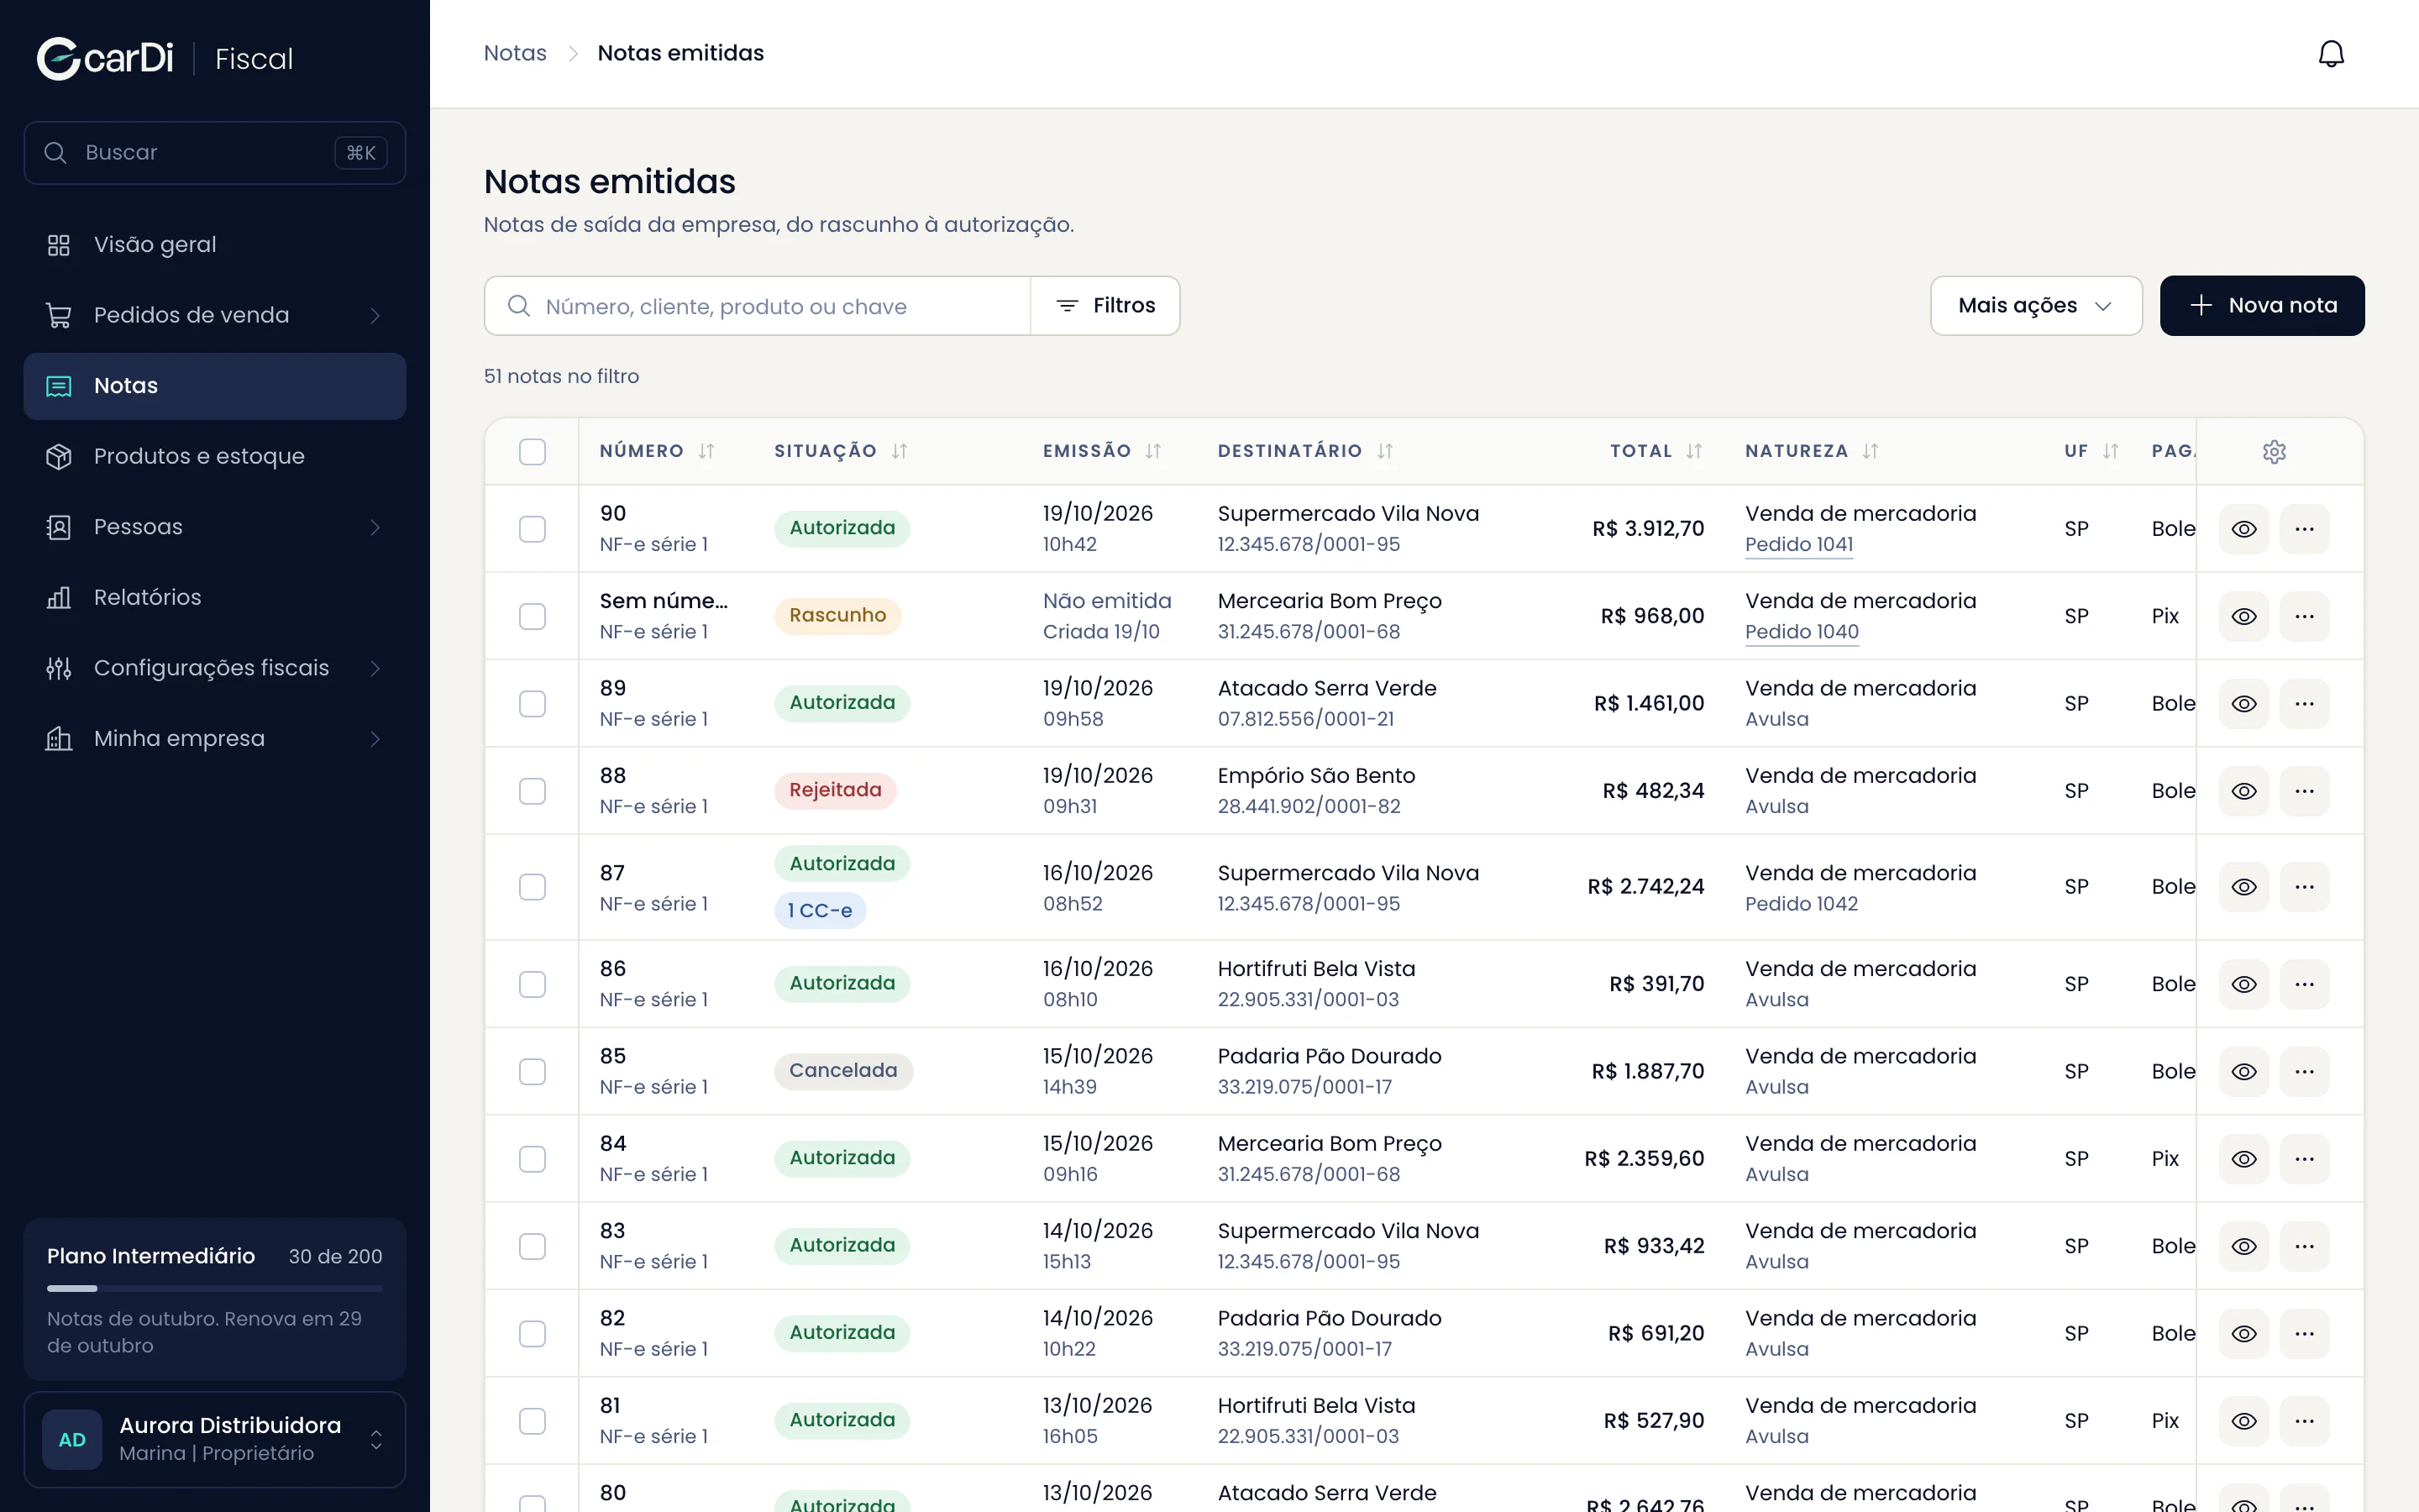
Task: Select Notas in the sidebar
Action: [x=215, y=386]
